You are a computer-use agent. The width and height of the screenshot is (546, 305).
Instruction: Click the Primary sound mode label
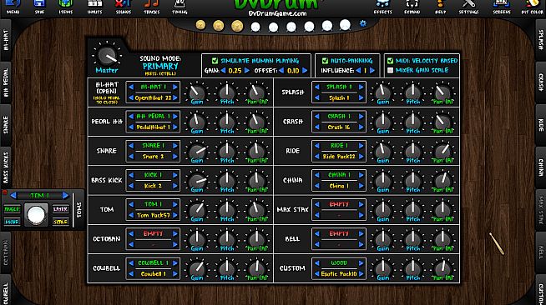point(160,67)
